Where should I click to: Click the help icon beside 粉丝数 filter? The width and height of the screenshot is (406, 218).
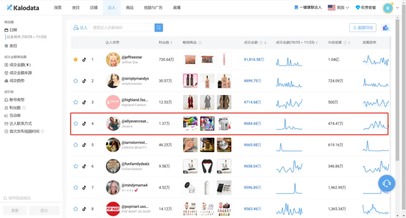coord(24,108)
